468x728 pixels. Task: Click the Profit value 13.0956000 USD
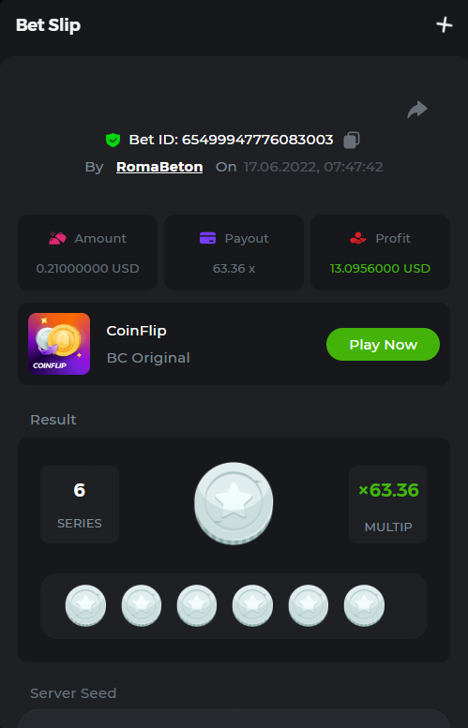click(380, 268)
